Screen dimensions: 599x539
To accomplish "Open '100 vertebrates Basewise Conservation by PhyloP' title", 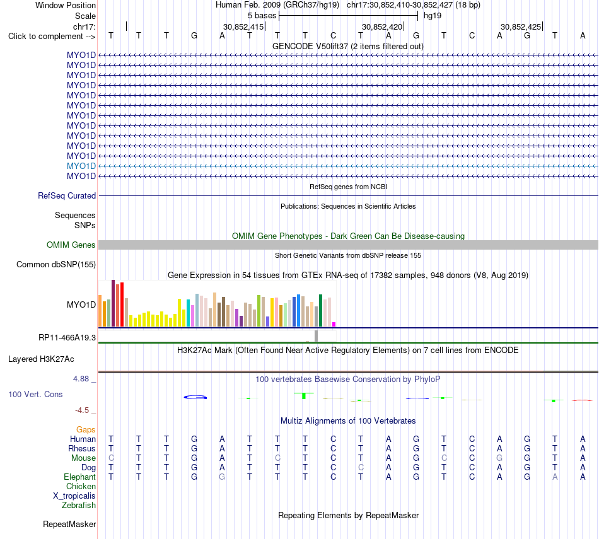I will coord(348,380).
